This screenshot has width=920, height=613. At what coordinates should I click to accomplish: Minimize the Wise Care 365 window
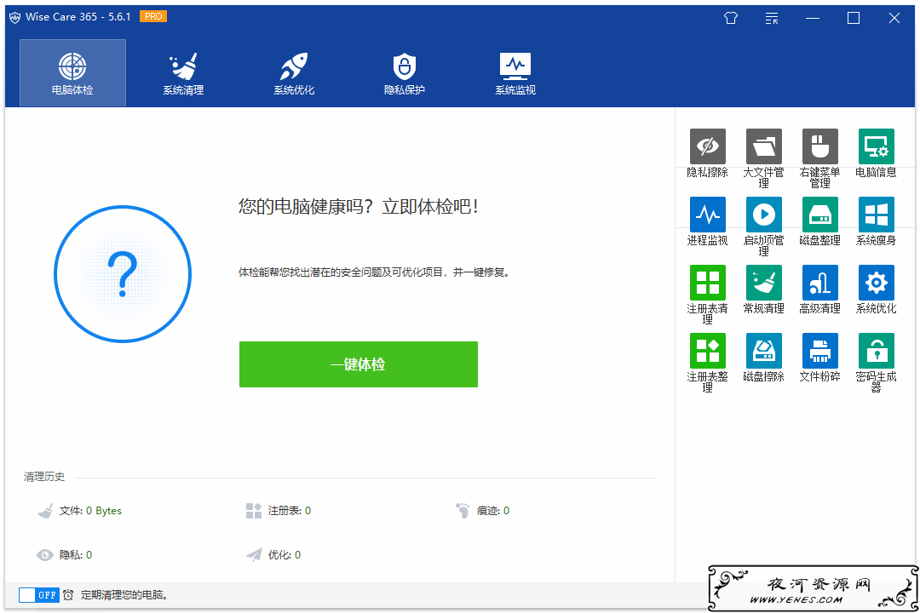[x=813, y=18]
